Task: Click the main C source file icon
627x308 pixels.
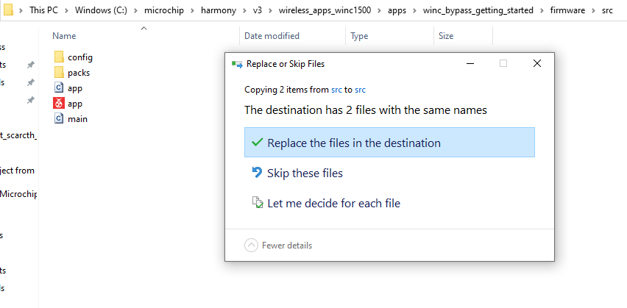Action: [x=60, y=119]
